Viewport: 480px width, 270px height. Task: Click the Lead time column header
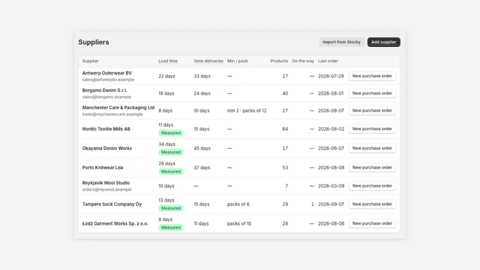(168, 61)
